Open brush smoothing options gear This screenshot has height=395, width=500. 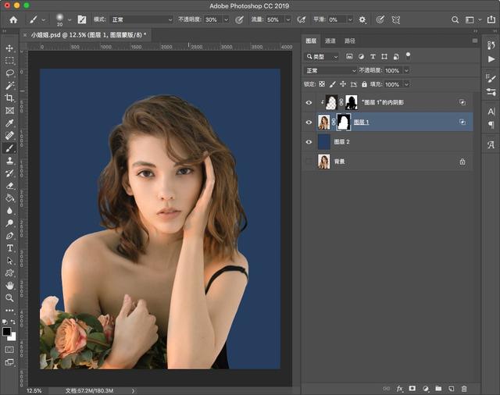pos(362,20)
